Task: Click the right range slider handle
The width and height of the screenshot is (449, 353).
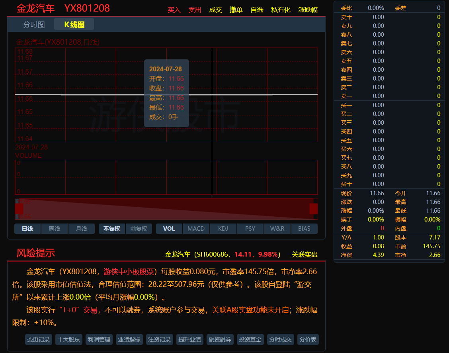Action: 313,209
